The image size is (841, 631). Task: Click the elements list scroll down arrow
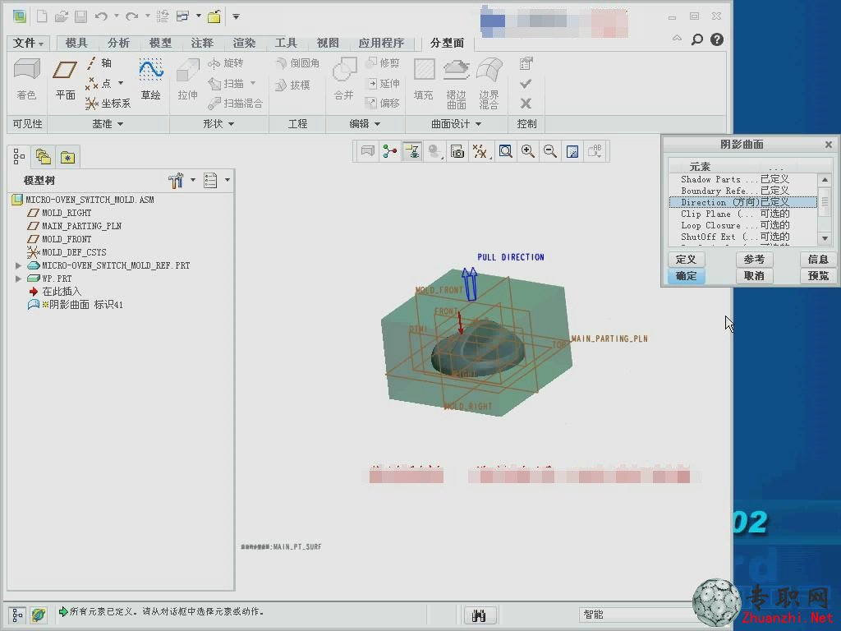point(825,238)
